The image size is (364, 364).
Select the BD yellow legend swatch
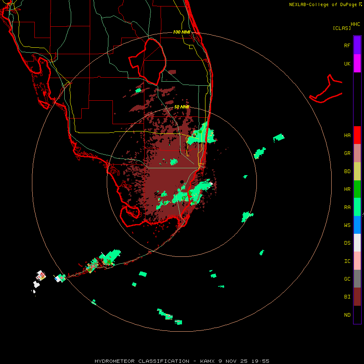[x=357, y=171]
